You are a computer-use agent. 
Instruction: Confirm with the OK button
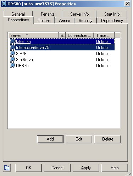click(x=28, y=168)
